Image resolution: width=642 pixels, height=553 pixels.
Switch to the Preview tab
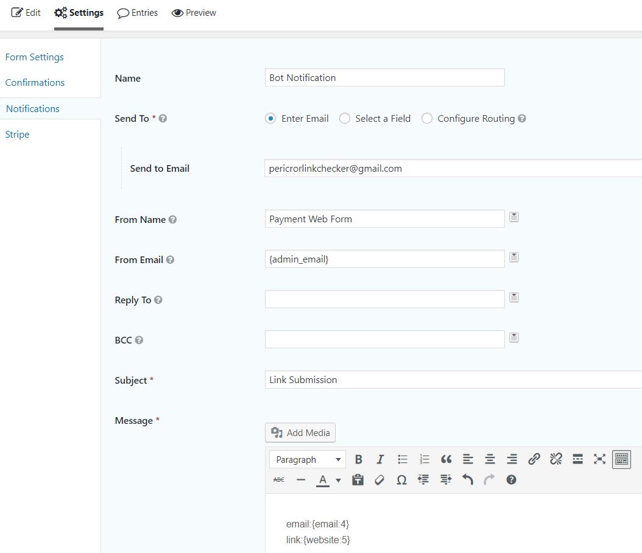click(x=194, y=12)
